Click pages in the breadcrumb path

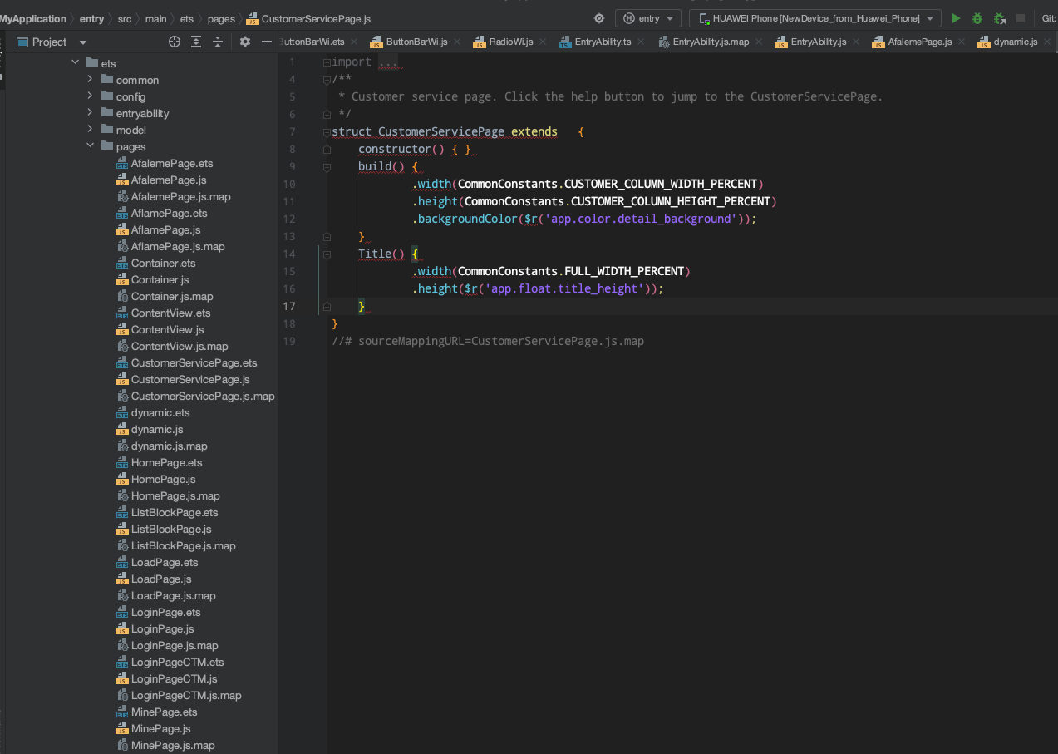(x=221, y=18)
